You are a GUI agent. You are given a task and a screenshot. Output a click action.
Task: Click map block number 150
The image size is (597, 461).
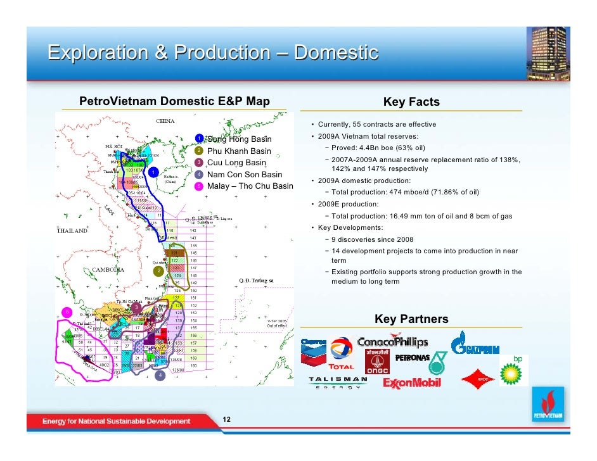pos(193,290)
